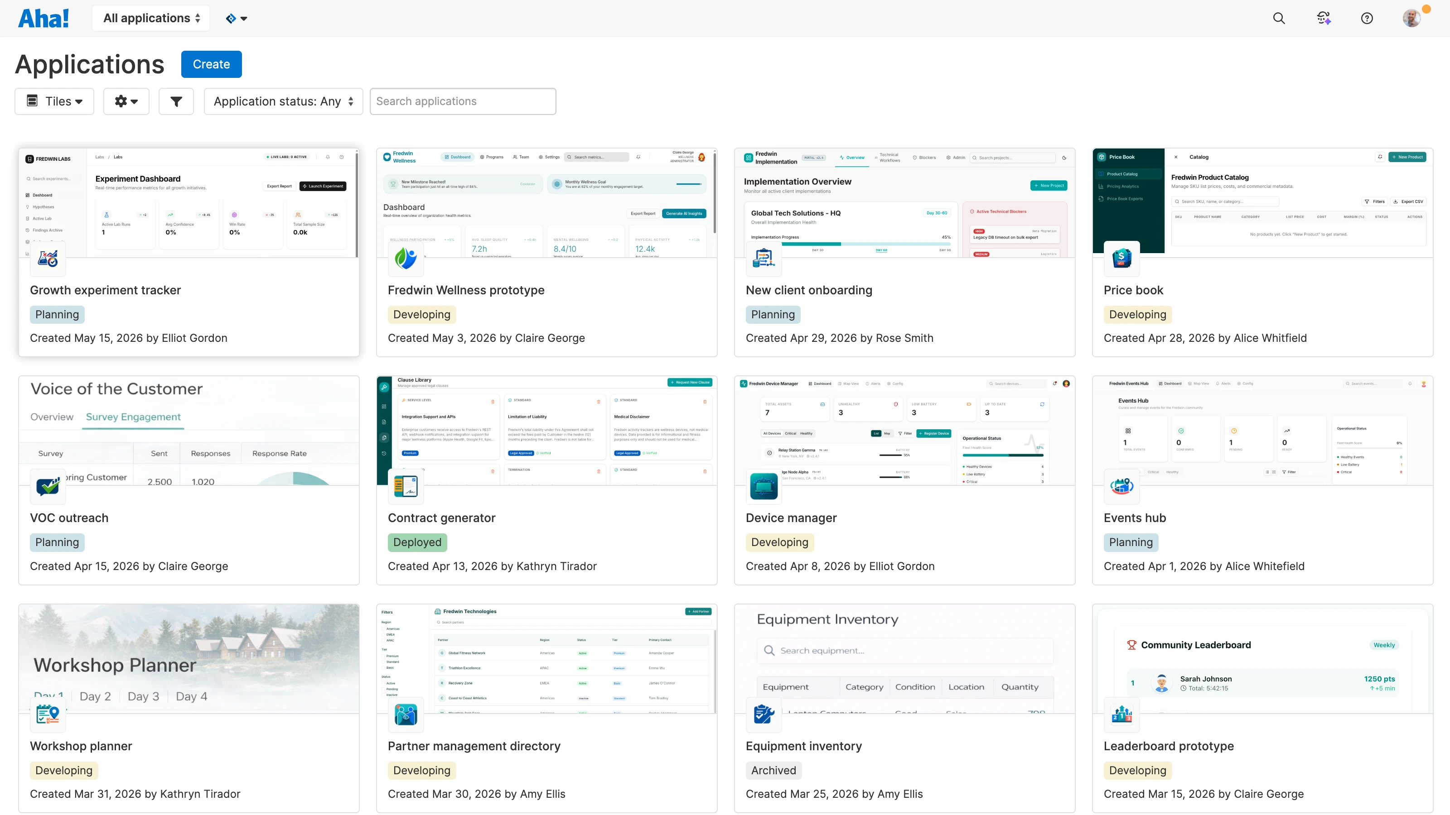
Task: Open the AI assistant icon
Action: (x=1324, y=18)
